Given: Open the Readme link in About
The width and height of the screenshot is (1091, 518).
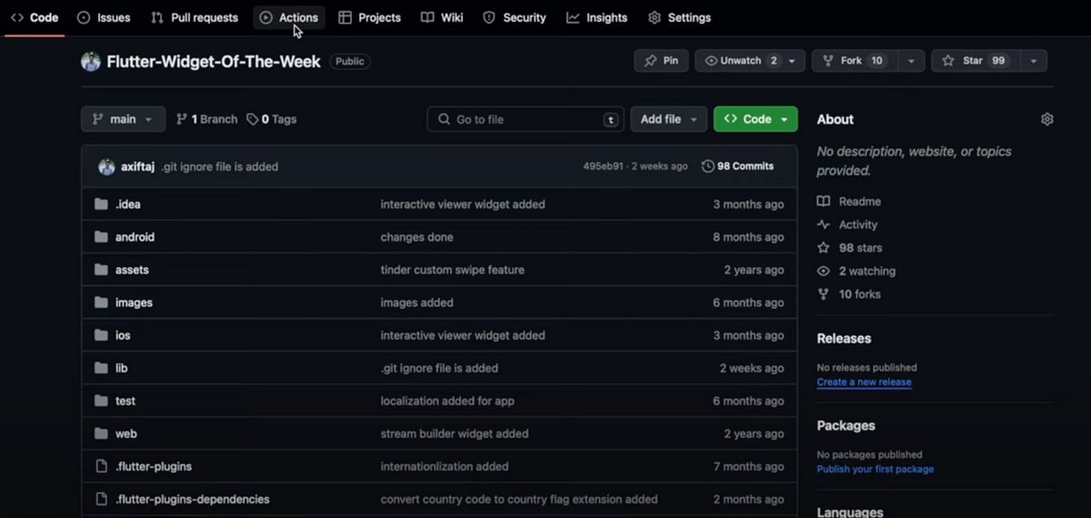Looking at the screenshot, I should (849, 202).
